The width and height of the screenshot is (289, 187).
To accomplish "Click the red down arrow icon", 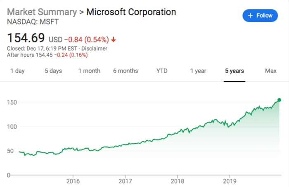I will tap(114, 40).
